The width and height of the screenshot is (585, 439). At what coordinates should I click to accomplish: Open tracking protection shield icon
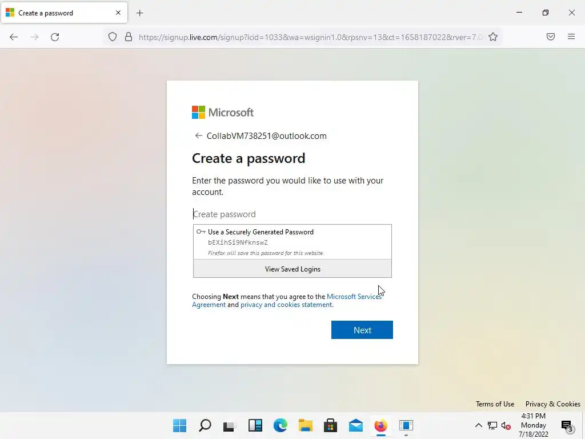[113, 37]
